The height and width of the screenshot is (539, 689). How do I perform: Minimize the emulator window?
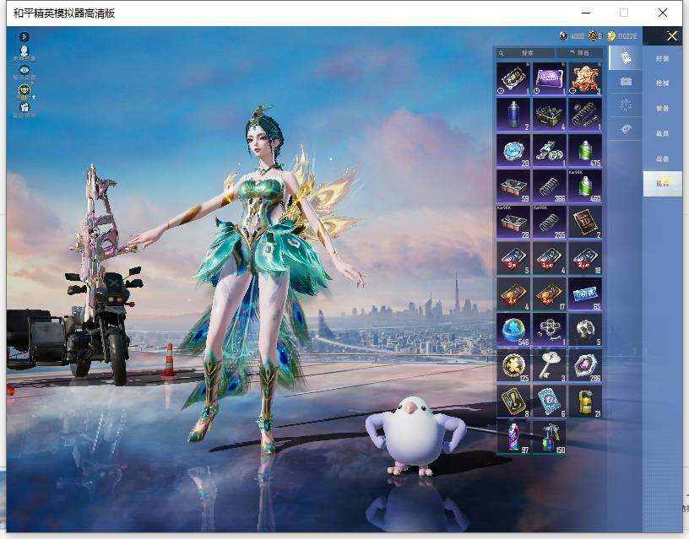[x=586, y=13]
